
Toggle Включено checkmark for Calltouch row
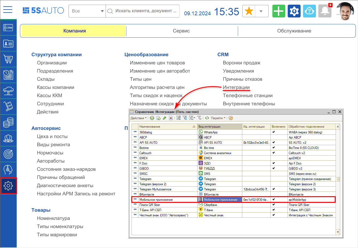click(274, 153)
